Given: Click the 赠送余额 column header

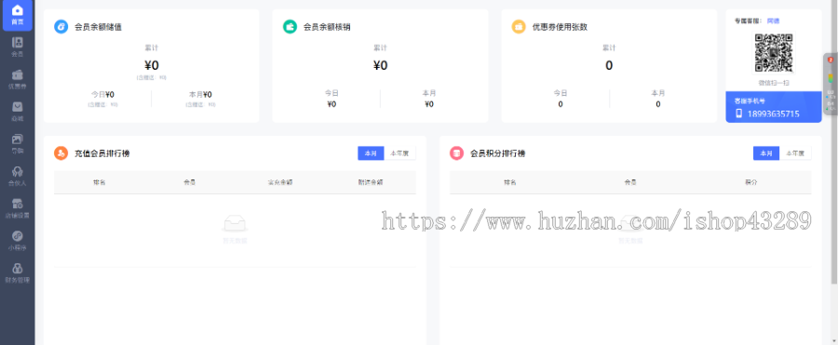Looking at the screenshot, I should point(371,182).
